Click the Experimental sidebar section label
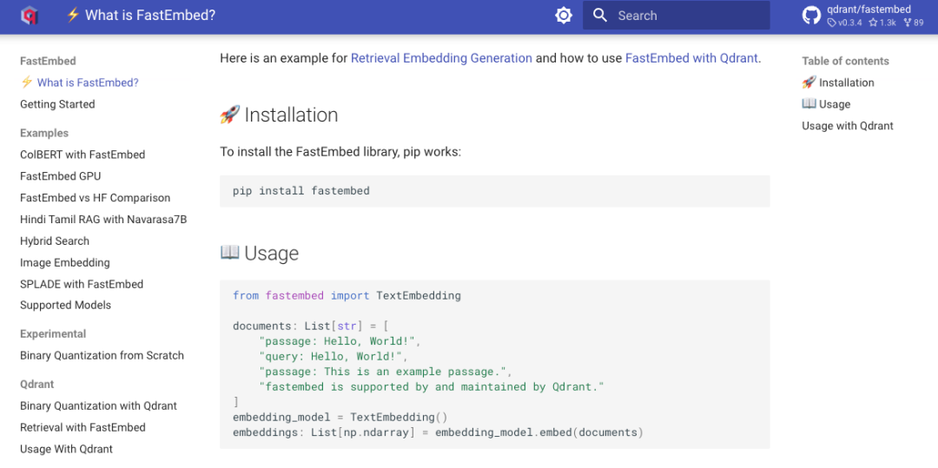This screenshot has height=468, width=938. pos(53,333)
